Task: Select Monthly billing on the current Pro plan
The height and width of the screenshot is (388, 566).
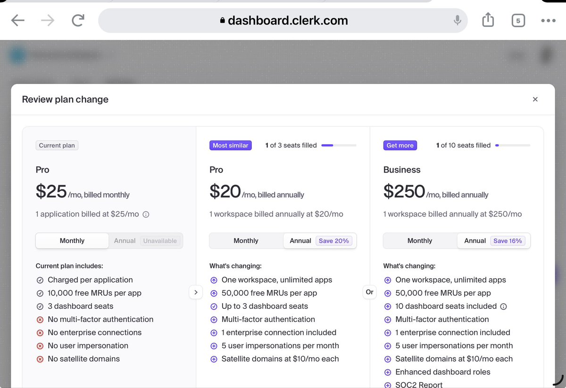Action: (72, 240)
